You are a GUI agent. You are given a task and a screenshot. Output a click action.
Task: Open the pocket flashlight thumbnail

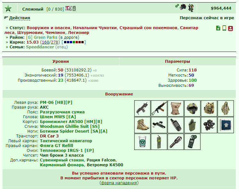(x=176, y=142)
